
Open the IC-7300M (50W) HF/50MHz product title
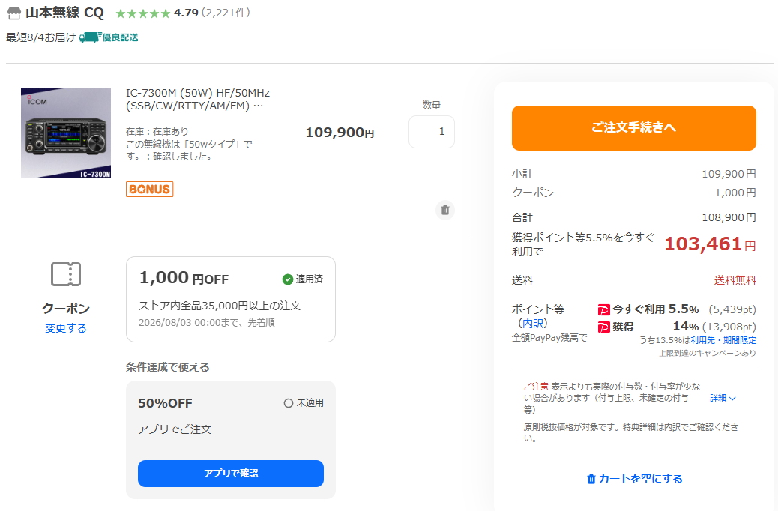(x=198, y=99)
